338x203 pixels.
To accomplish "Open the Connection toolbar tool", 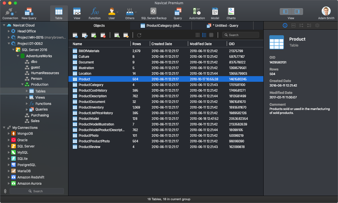I will (10, 14).
